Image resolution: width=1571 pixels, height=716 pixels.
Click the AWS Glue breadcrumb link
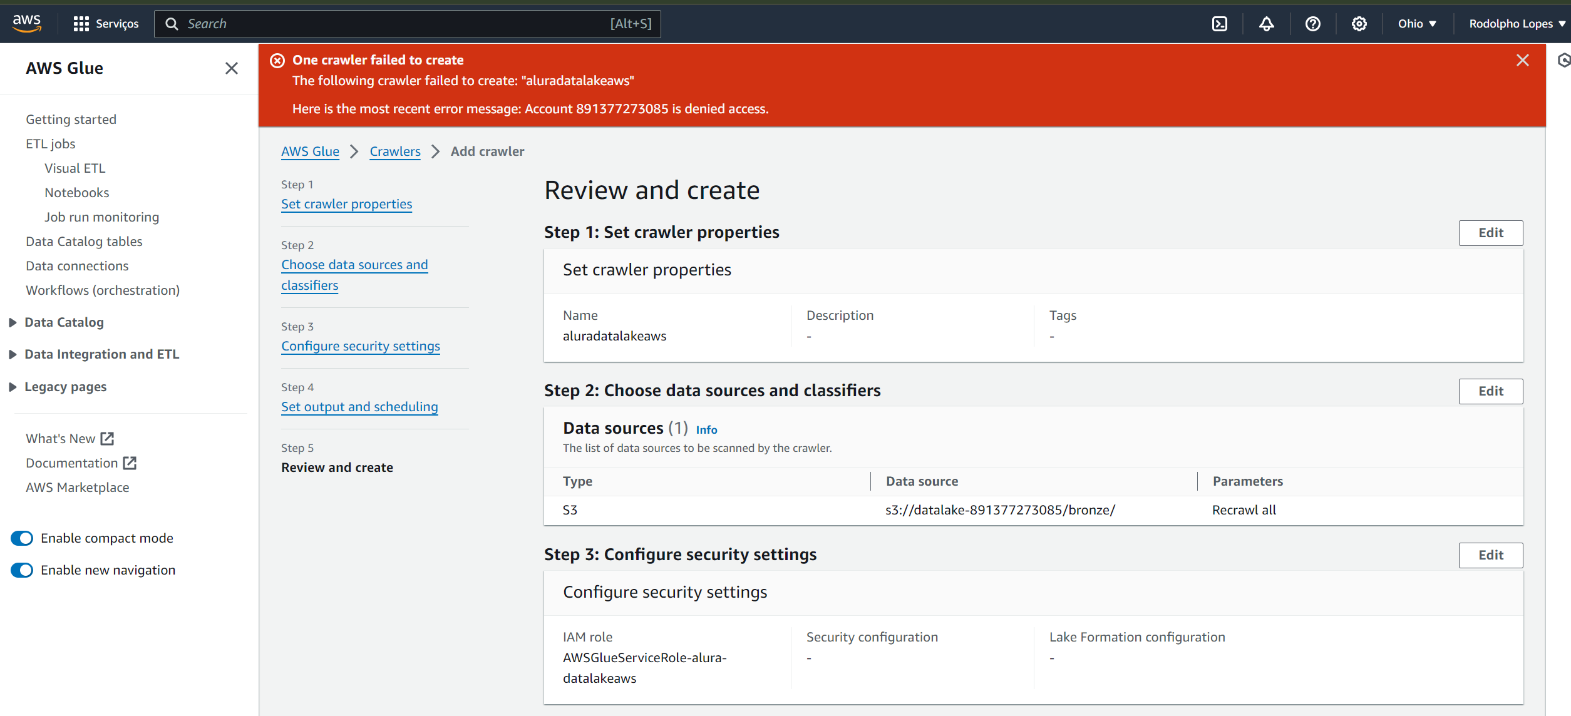(310, 151)
